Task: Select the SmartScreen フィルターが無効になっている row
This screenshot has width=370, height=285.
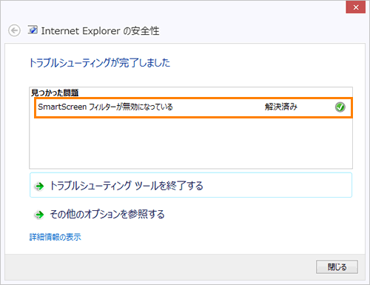Action: (x=193, y=107)
